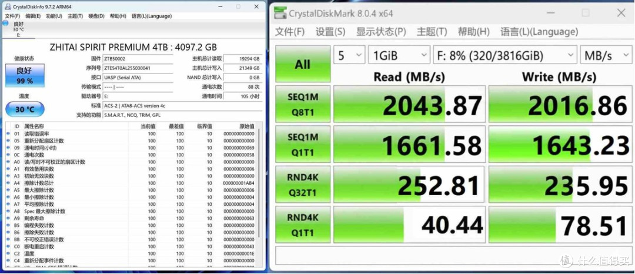This screenshot has height=274, width=635.
Task: Run the RND4K Q1T1 test button
Action: 303,225
